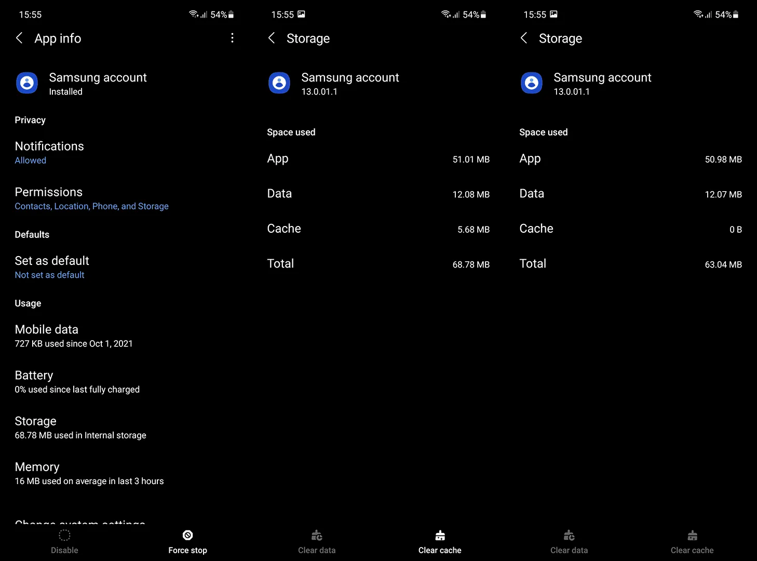Tap the Data row showing 12.07 MB

[x=631, y=194]
